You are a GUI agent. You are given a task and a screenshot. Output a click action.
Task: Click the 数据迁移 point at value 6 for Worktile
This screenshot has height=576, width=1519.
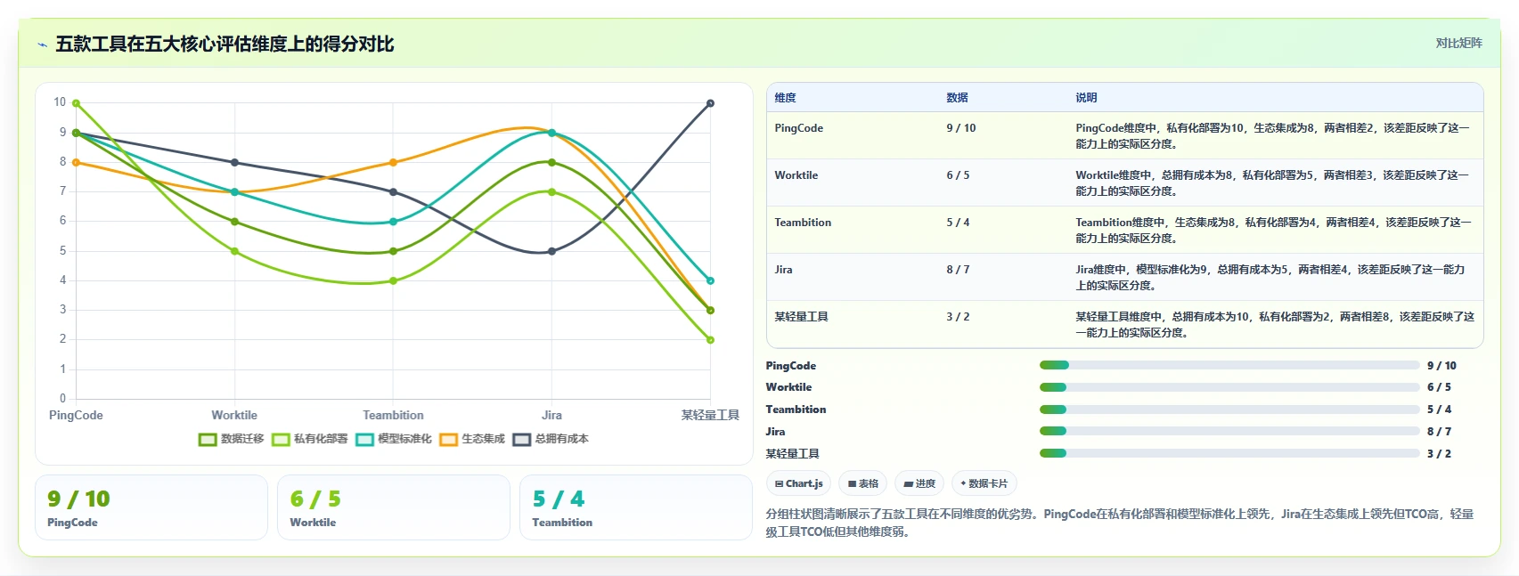tap(234, 222)
